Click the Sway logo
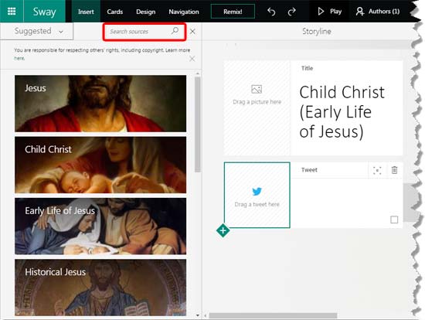Viewport: 425px width, 320px height. click(x=45, y=12)
